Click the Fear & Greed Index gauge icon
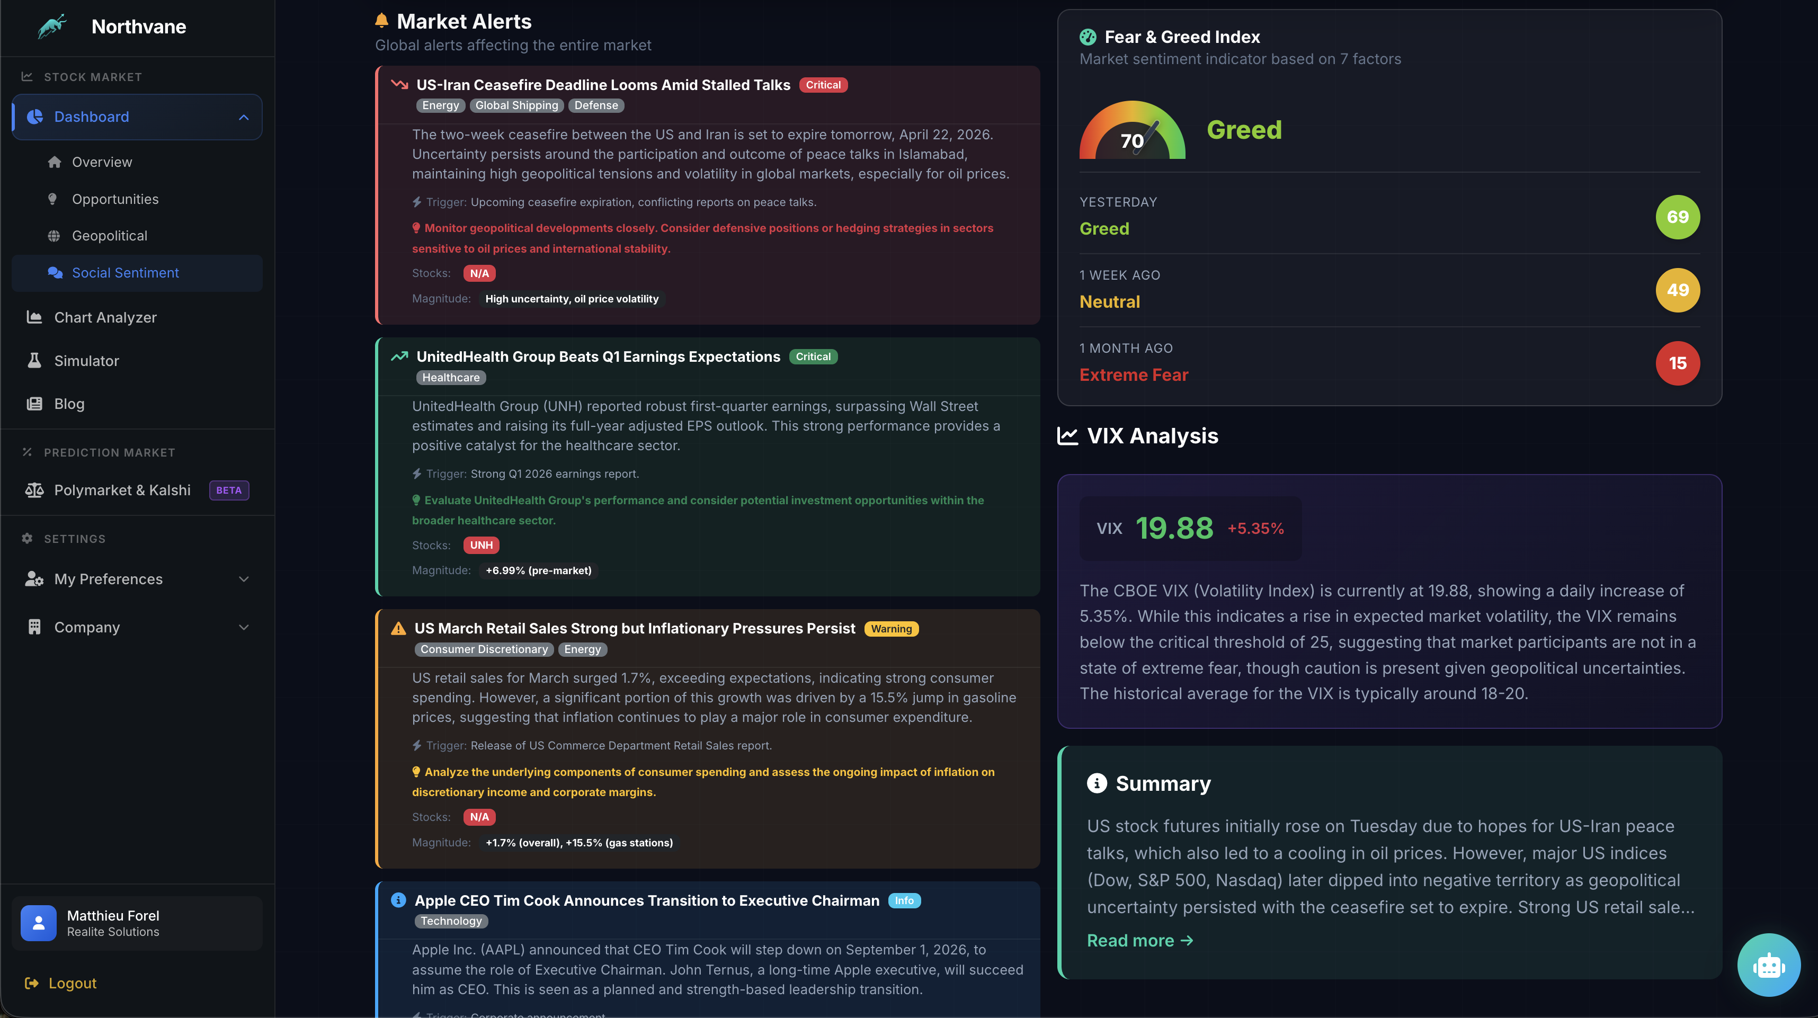 tap(1088, 37)
